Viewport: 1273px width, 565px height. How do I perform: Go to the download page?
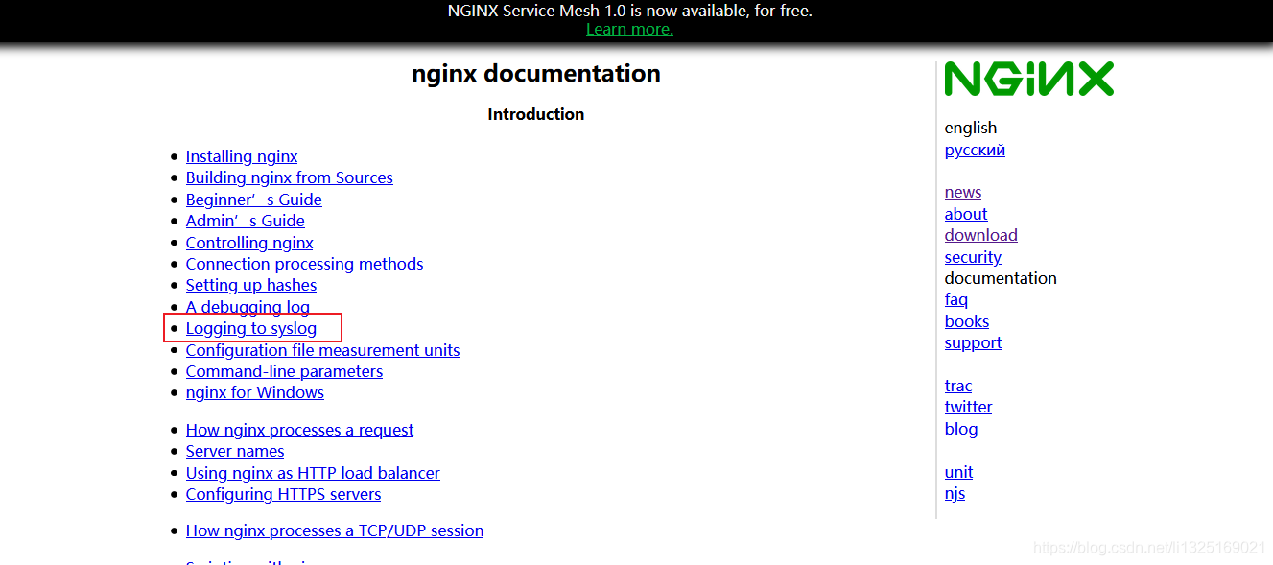click(x=981, y=235)
